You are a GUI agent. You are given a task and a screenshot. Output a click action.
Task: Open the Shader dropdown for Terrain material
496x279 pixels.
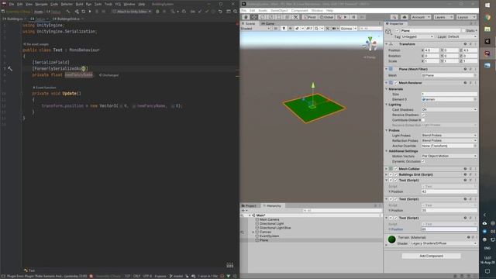tap(443, 243)
